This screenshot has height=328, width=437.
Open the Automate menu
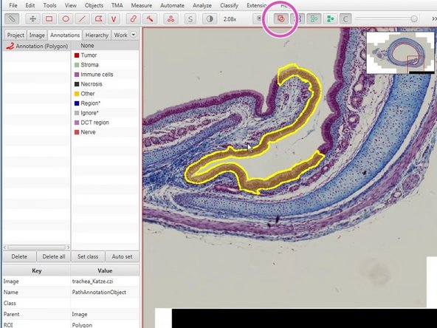click(x=172, y=5)
